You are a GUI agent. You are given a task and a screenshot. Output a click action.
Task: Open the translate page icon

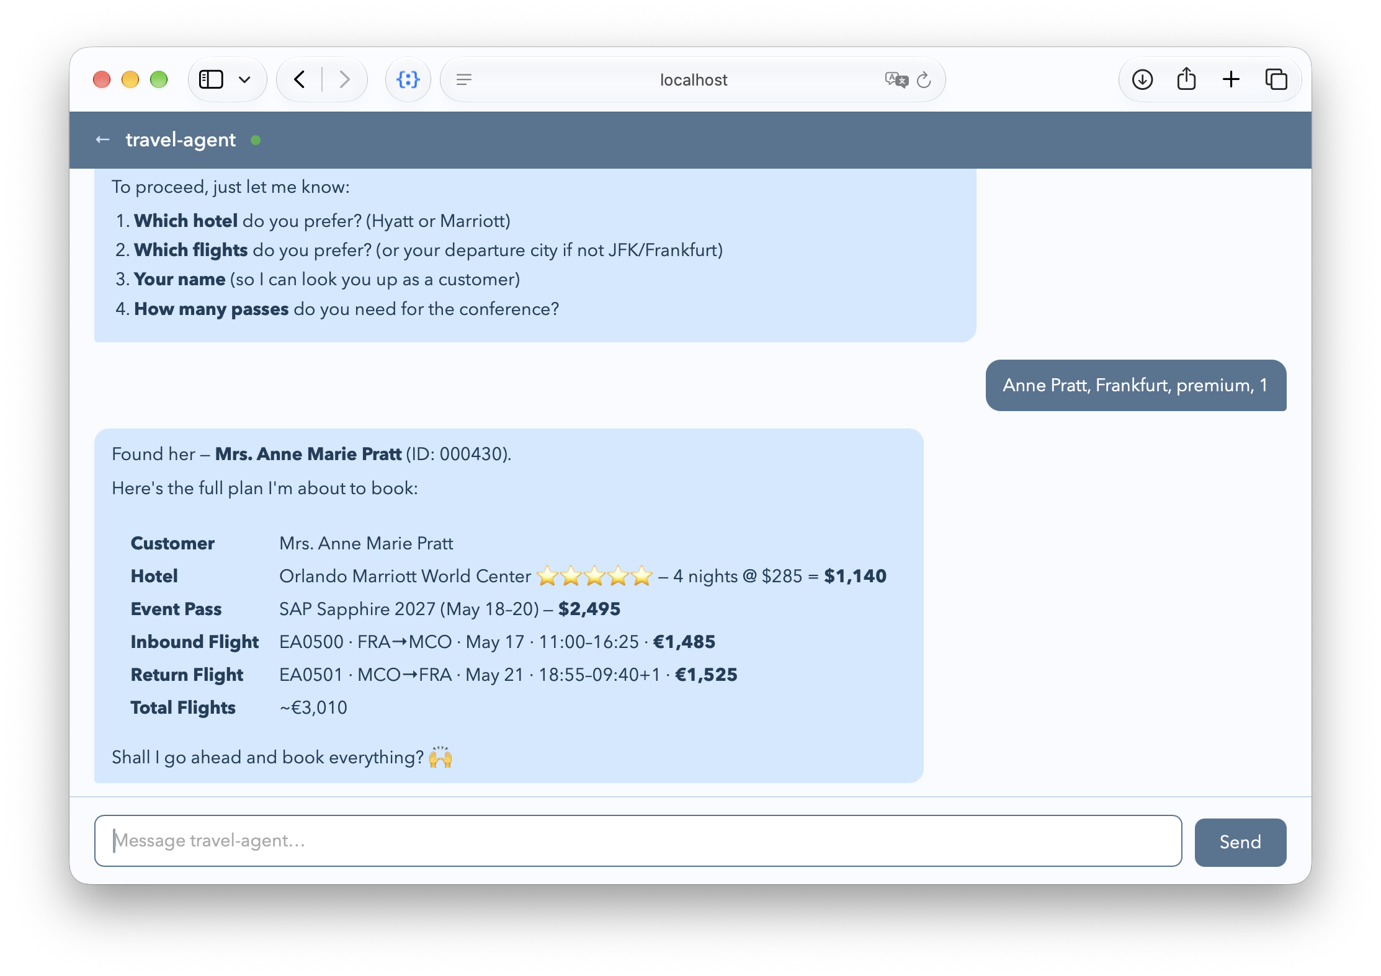pos(896,79)
